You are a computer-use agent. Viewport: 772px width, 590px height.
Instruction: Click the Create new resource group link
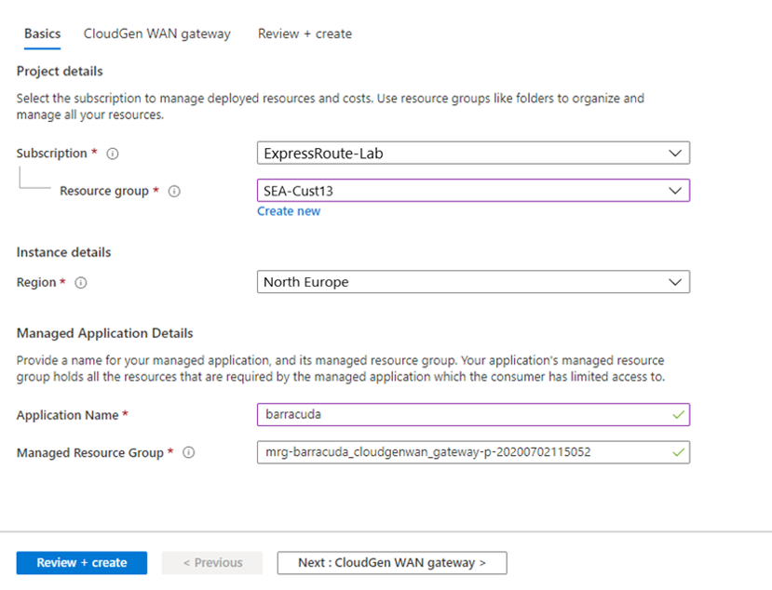289,211
